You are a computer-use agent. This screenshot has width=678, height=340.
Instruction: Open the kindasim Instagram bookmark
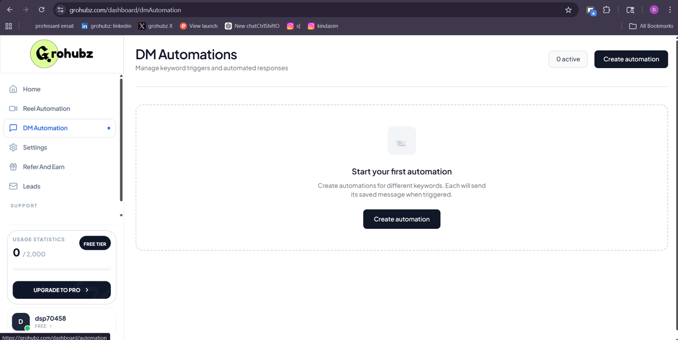[x=323, y=26]
